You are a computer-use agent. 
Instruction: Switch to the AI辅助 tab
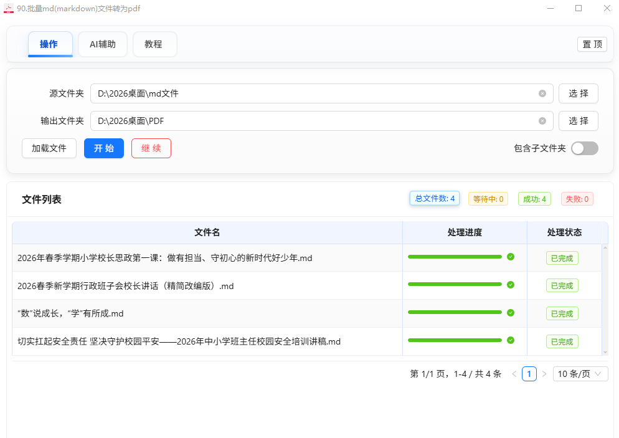[103, 44]
